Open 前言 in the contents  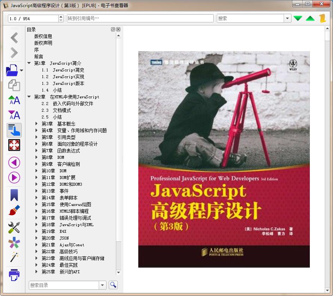tap(38, 57)
